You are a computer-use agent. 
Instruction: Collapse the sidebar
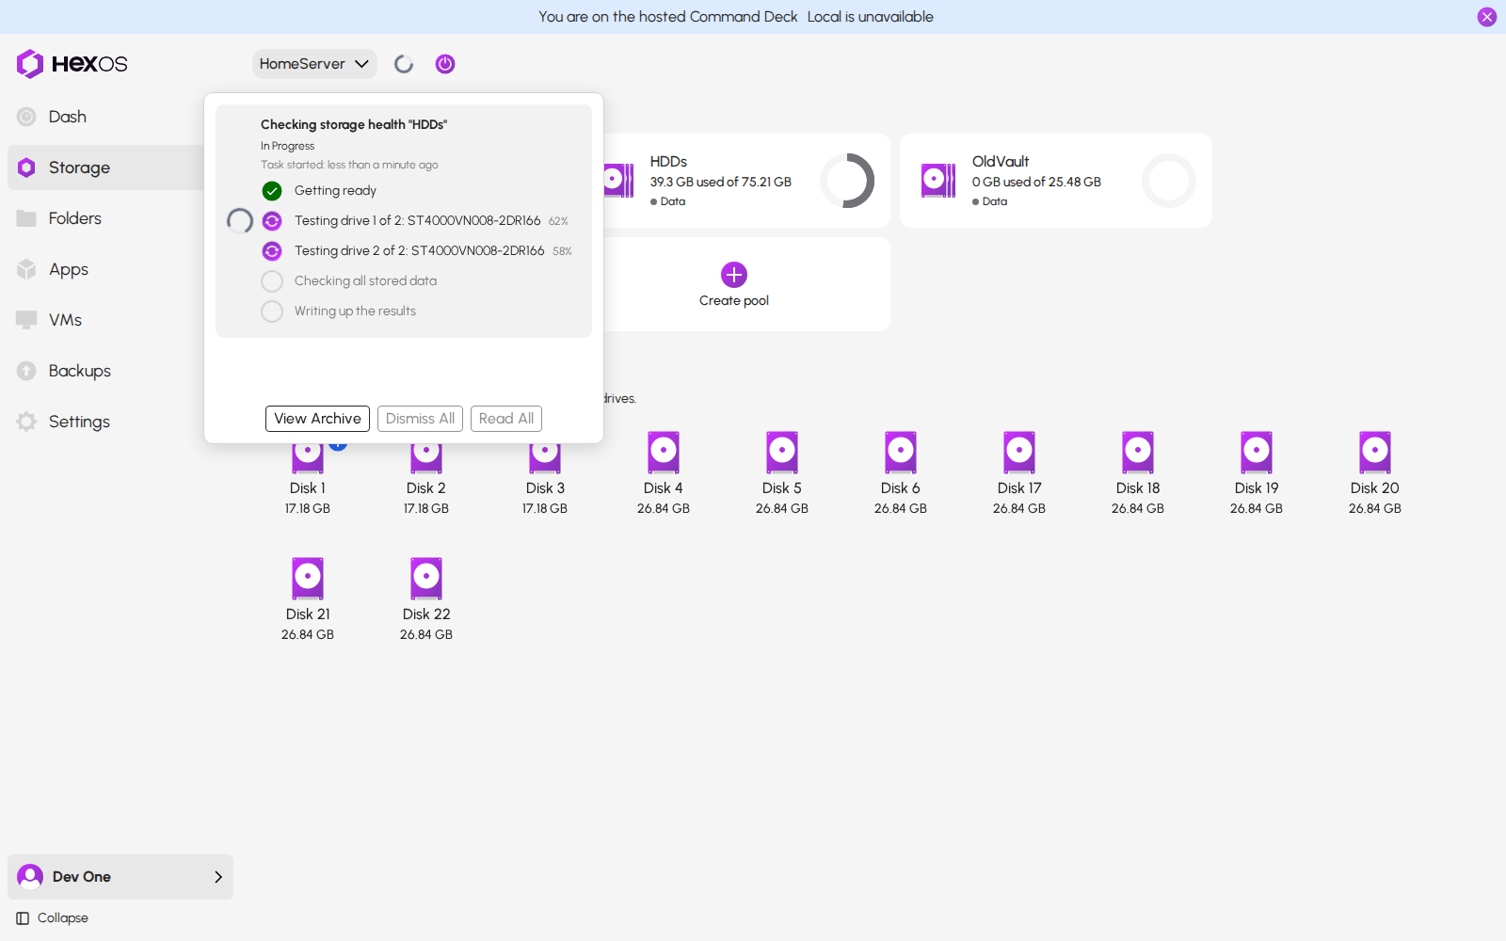53,918
